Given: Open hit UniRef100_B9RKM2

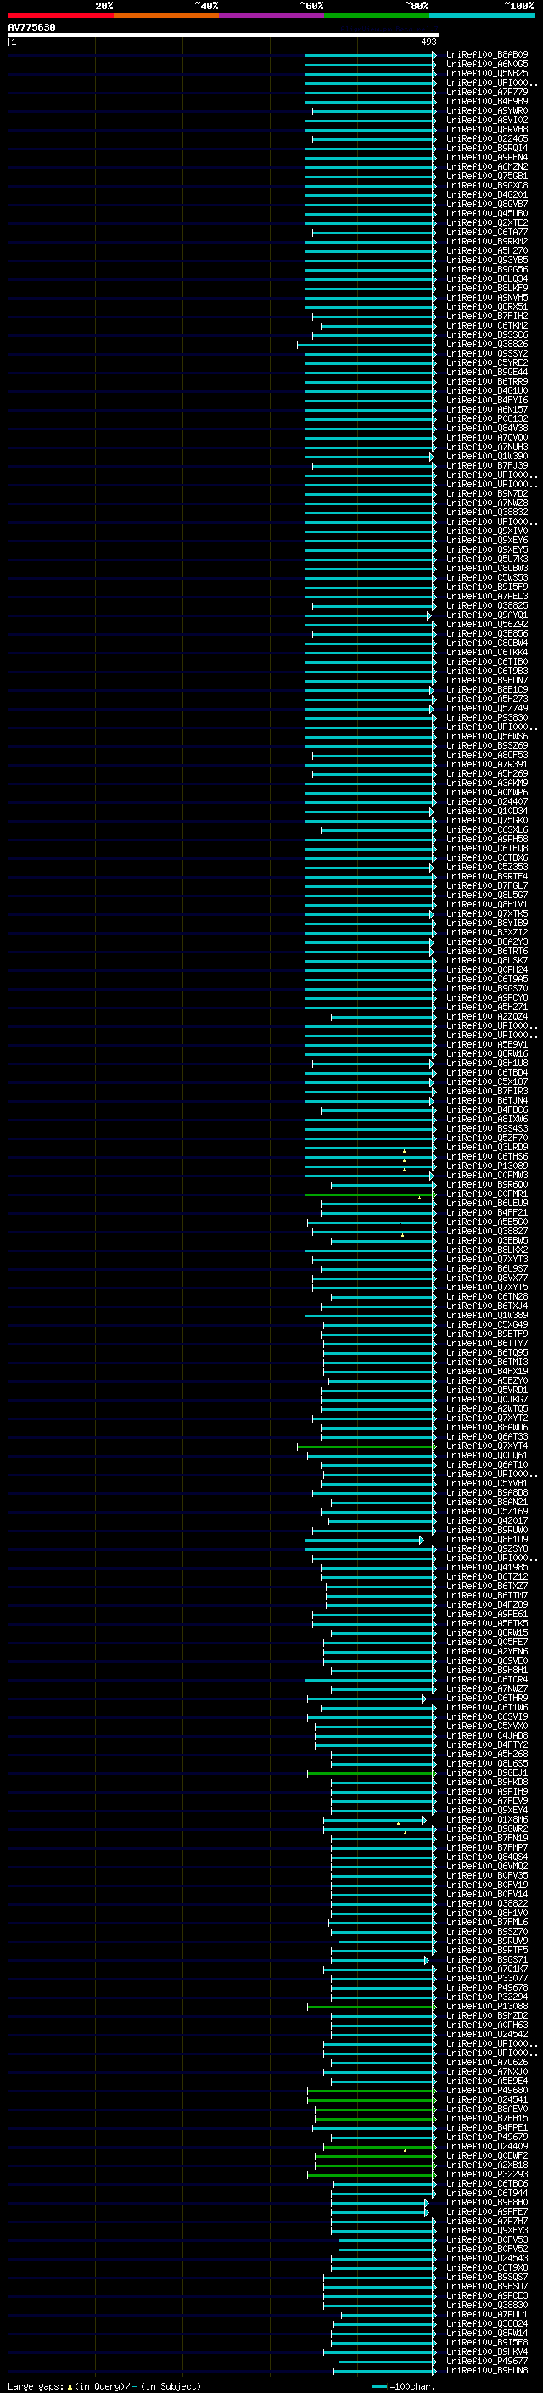Looking at the screenshot, I should [x=486, y=242].
